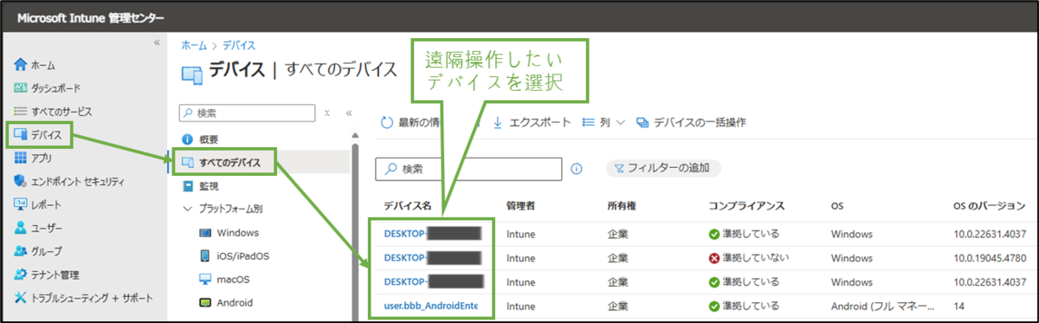Image resolution: width=1039 pixels, height=323 pixels.
Task: Click the device list 検索 field
Action: click(x=468, y=169)
